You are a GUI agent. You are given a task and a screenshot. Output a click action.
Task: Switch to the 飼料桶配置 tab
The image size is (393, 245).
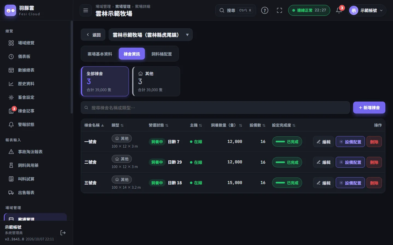coord(162,54)
